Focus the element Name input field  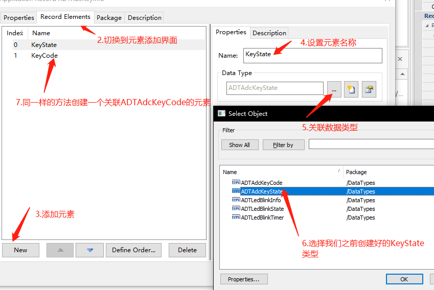tap(313, 56)
